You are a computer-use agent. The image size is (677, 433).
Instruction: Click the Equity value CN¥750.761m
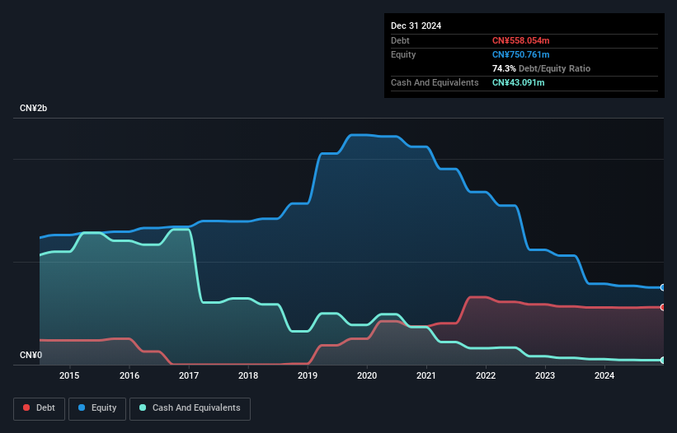[x=520, y=54]
